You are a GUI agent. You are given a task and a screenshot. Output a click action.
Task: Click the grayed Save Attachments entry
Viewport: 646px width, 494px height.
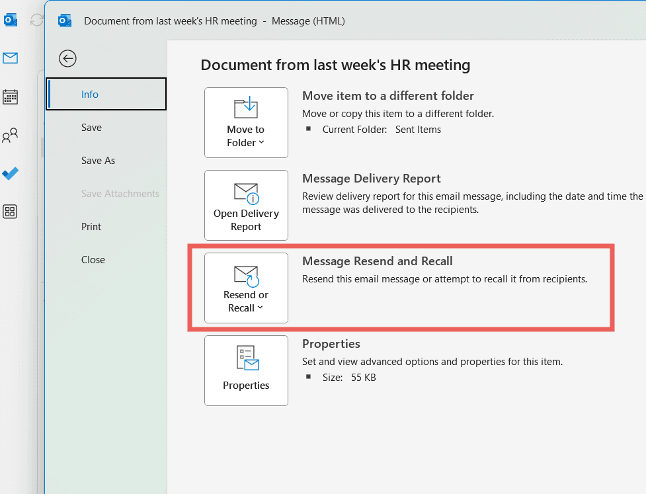click(120, 193)
